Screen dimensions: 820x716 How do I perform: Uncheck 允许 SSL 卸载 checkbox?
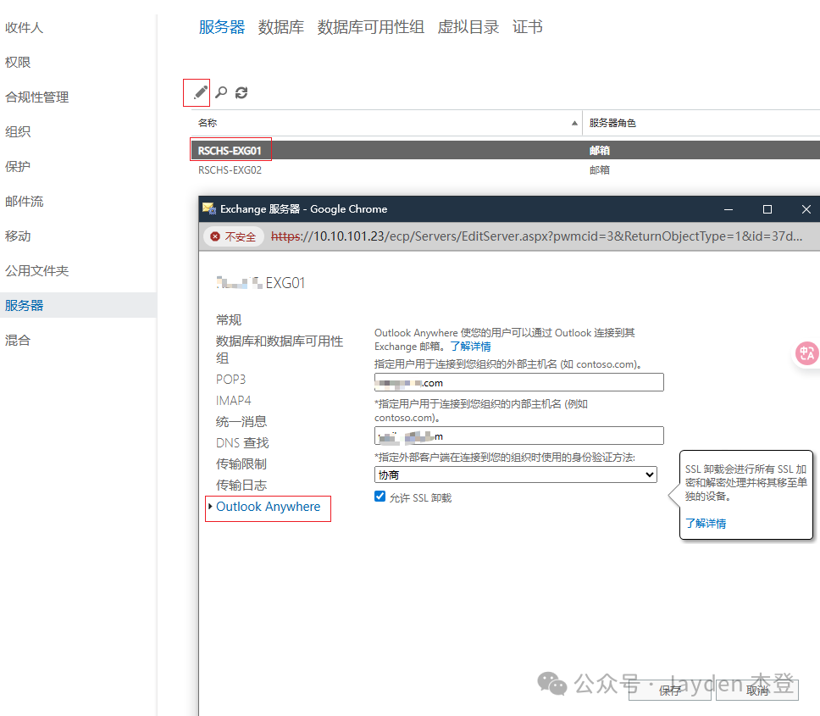pos(380,497)
